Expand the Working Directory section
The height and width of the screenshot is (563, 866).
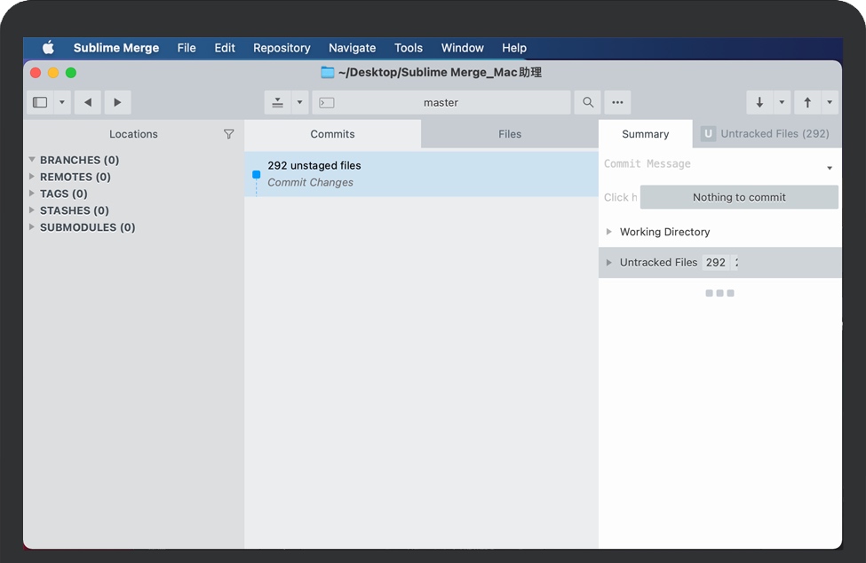(609, 232)
